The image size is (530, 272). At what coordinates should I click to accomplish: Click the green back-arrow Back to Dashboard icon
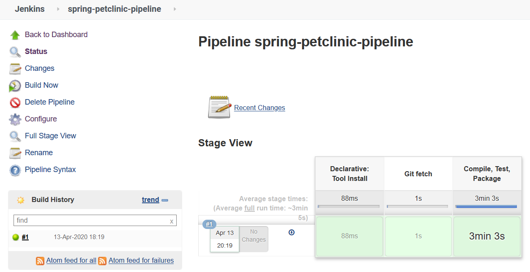pos(14,35)
